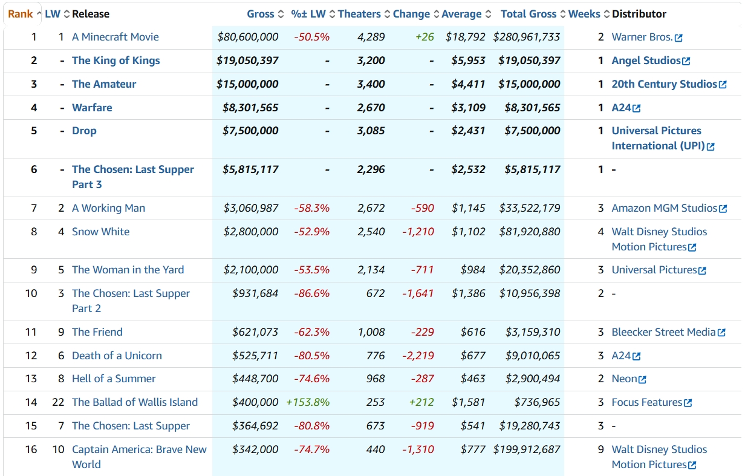Image resolution: width=745 pixels, height=476 pixels.
Task: Select total gross $199,912,687
Action: tap(527, 449)
